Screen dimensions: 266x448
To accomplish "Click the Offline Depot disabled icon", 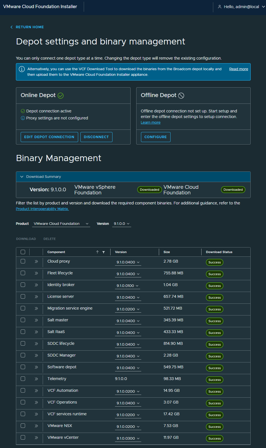I will 181,96.
